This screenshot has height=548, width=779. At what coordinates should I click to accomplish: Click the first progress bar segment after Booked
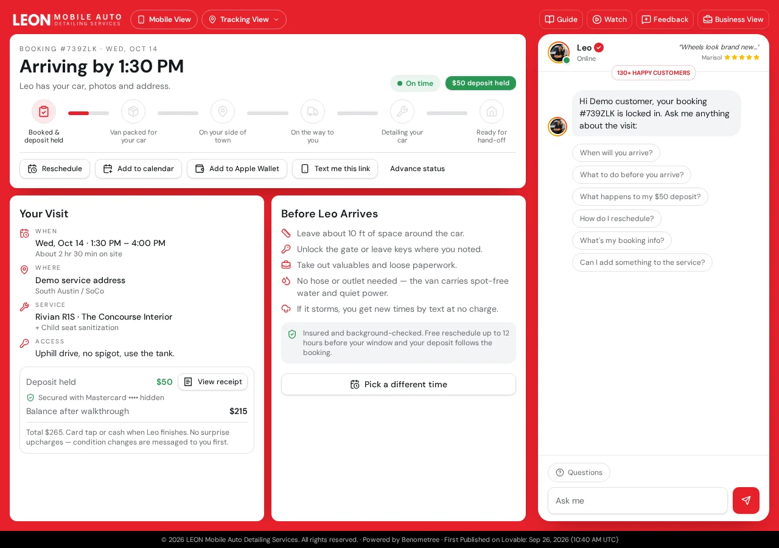(x=89, y=113)
